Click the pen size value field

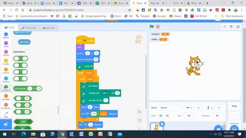(106, 100)
